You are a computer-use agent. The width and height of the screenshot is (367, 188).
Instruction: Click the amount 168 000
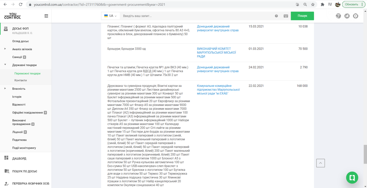coord(302,86)
